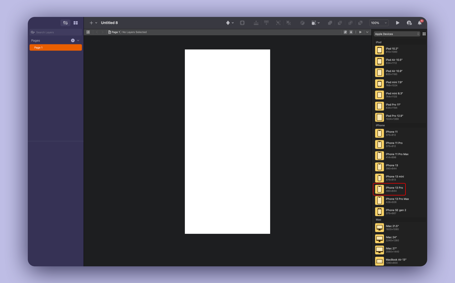
Task: Click the collaboration share icon
Action: (409, 23)
